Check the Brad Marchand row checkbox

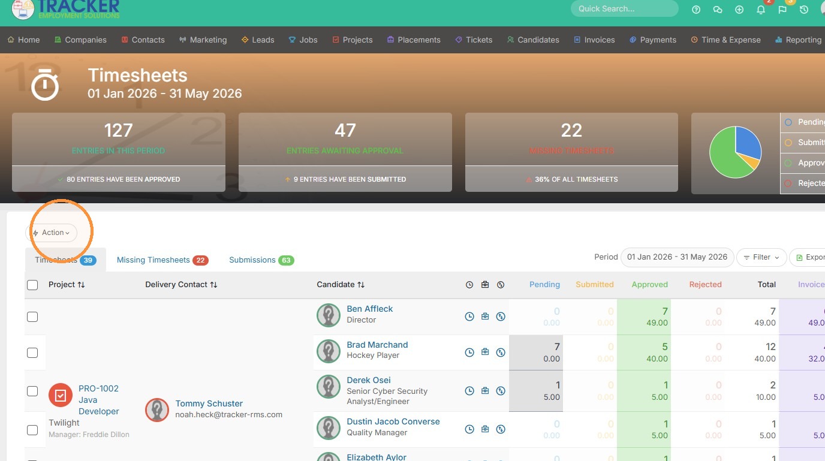(x=32, y=352)
